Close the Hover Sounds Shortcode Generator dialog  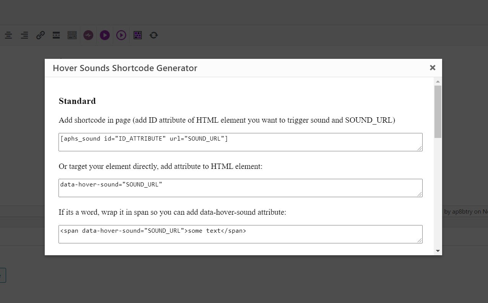[x=433, y=68]
